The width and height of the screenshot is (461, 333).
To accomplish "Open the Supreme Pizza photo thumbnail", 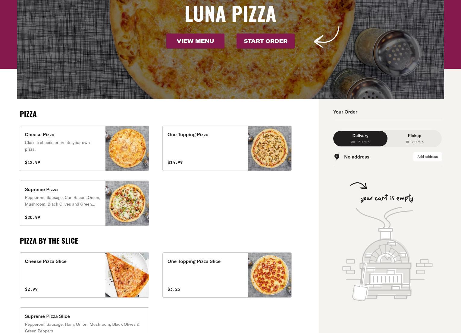I will tap(127, 203).
